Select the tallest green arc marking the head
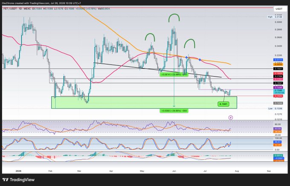Image resolution: width=290 pixels, height=186 pixels. click(174, 18)
